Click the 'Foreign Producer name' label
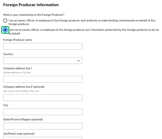This screenshot has height=139, width=162. click(x=18, y=40)
